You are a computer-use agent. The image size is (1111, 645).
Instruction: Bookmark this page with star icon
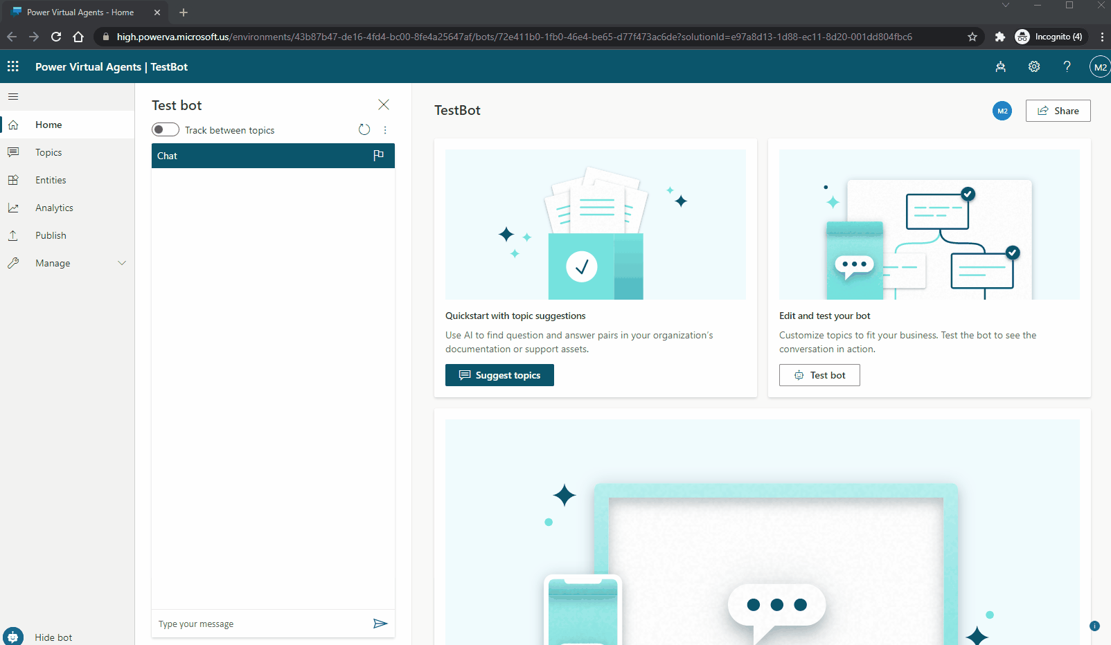click(972, 37)
